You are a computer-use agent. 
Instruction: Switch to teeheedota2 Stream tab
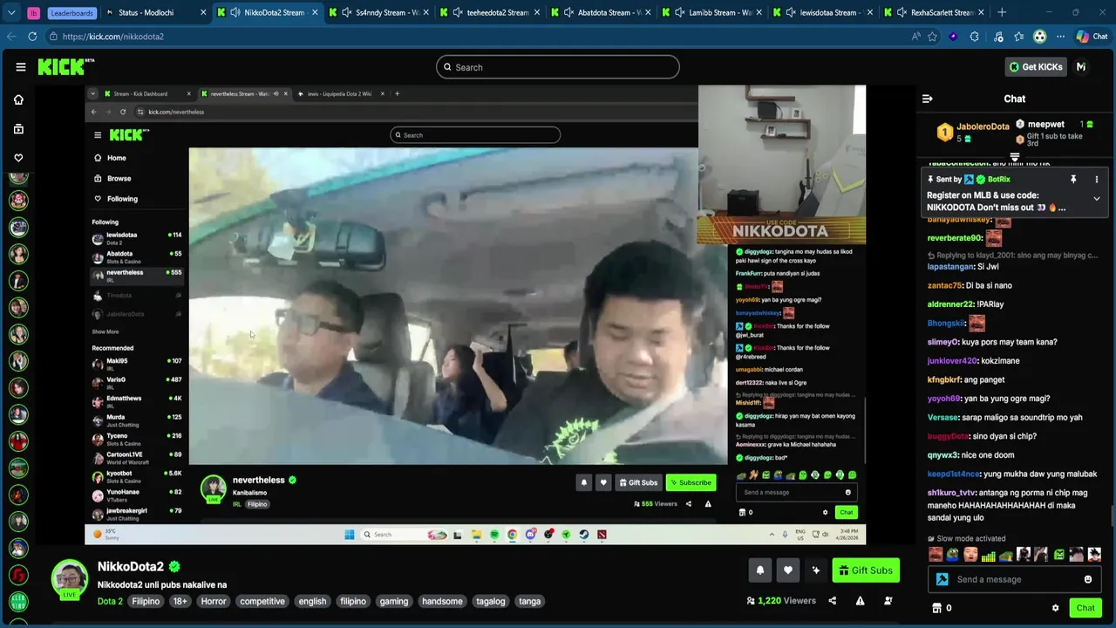pyautogui.click(x=493, y=12)
